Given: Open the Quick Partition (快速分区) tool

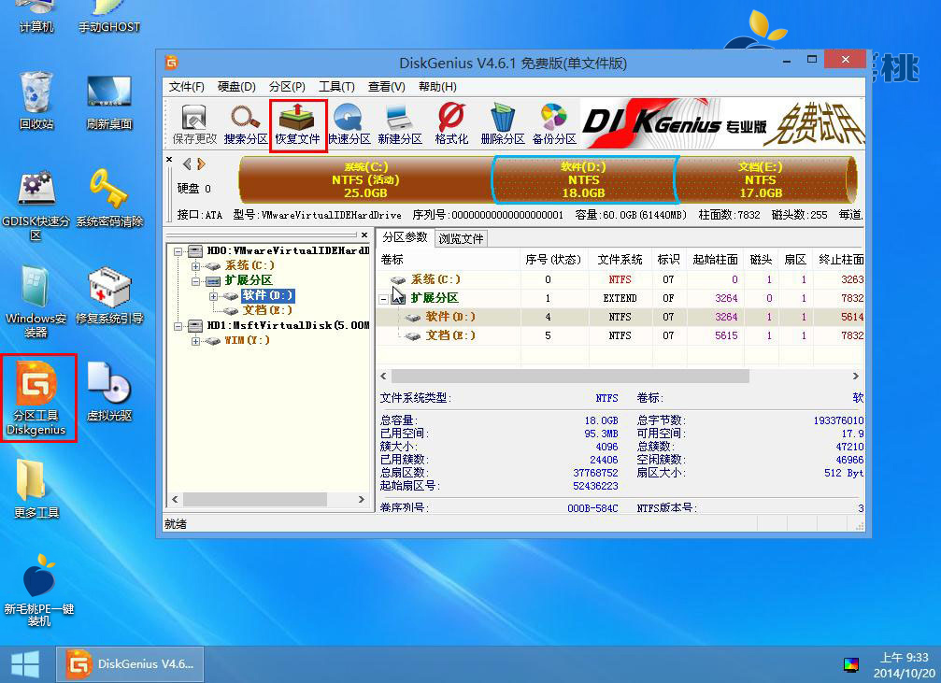Looking at the screenshot, I should tap(349, 124).
